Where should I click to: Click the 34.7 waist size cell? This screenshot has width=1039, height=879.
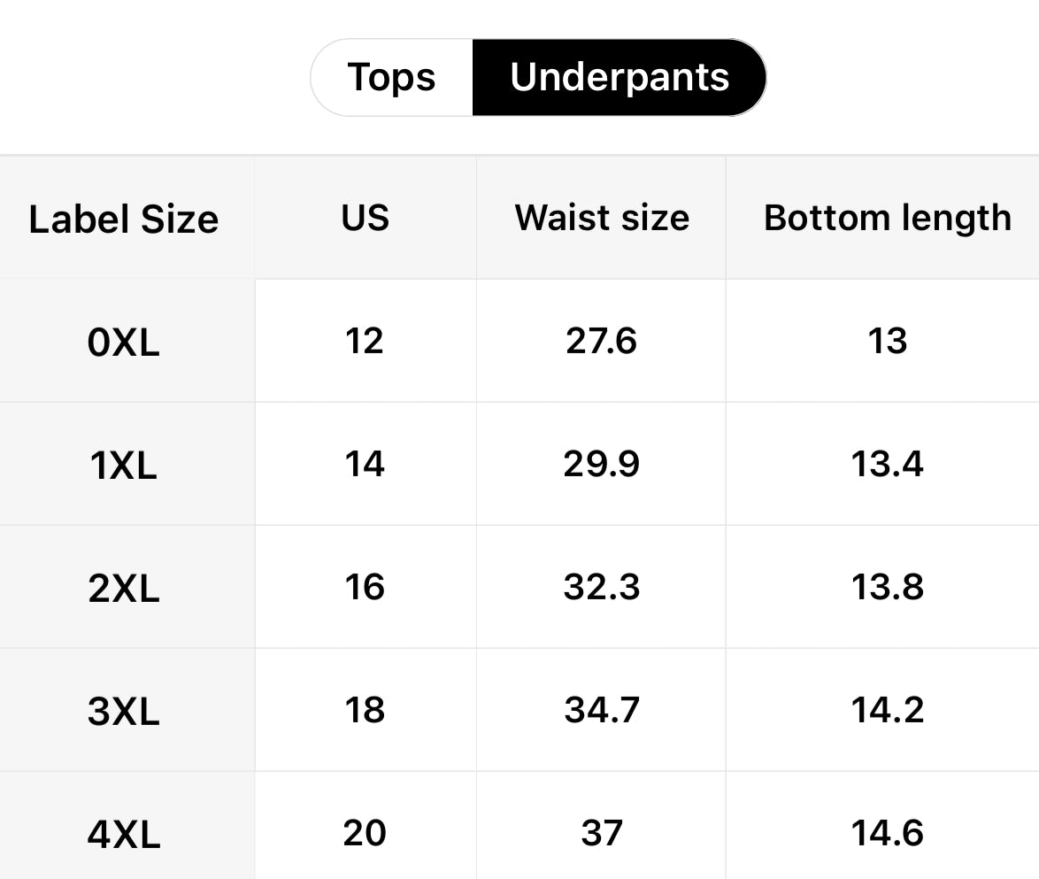tap(602, 710)
